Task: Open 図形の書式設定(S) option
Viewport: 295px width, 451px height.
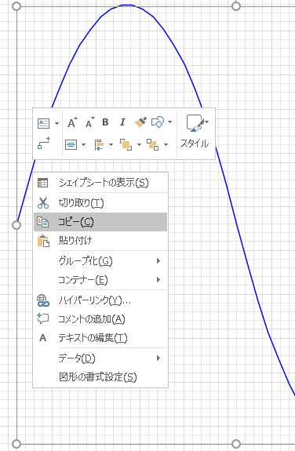Action: coord(100,376)
